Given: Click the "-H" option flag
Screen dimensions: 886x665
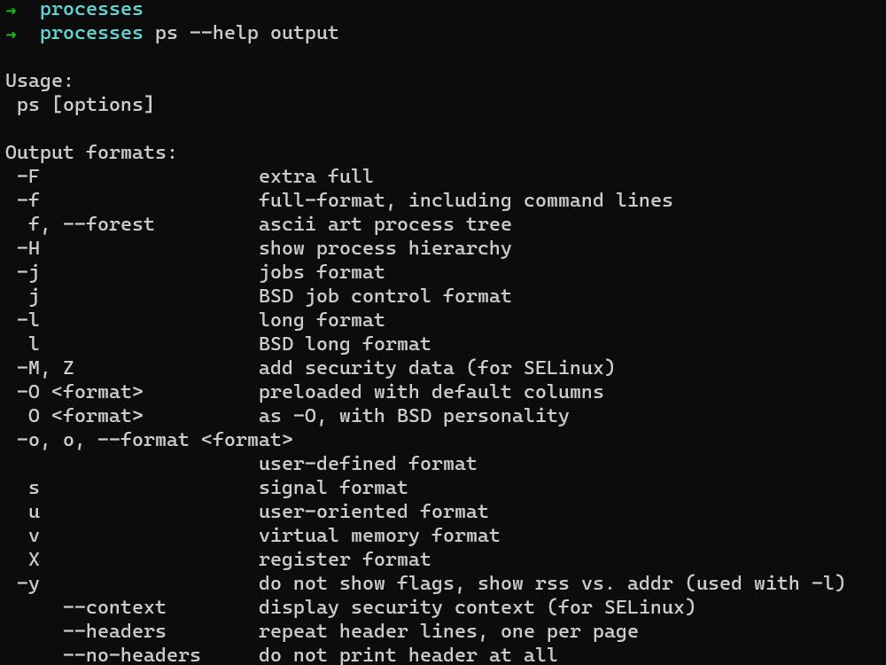Looking at the screenshot, I should tap(27, 248).
